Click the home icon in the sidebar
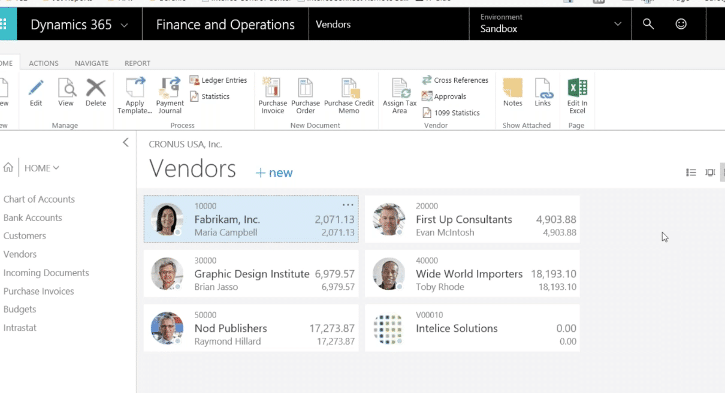This screenshot has width=725, height=393. (8, 168)
